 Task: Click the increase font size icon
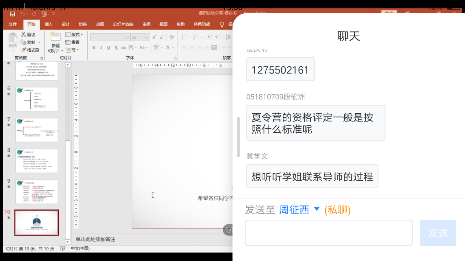pyautogui.click(x=154, y=37)
